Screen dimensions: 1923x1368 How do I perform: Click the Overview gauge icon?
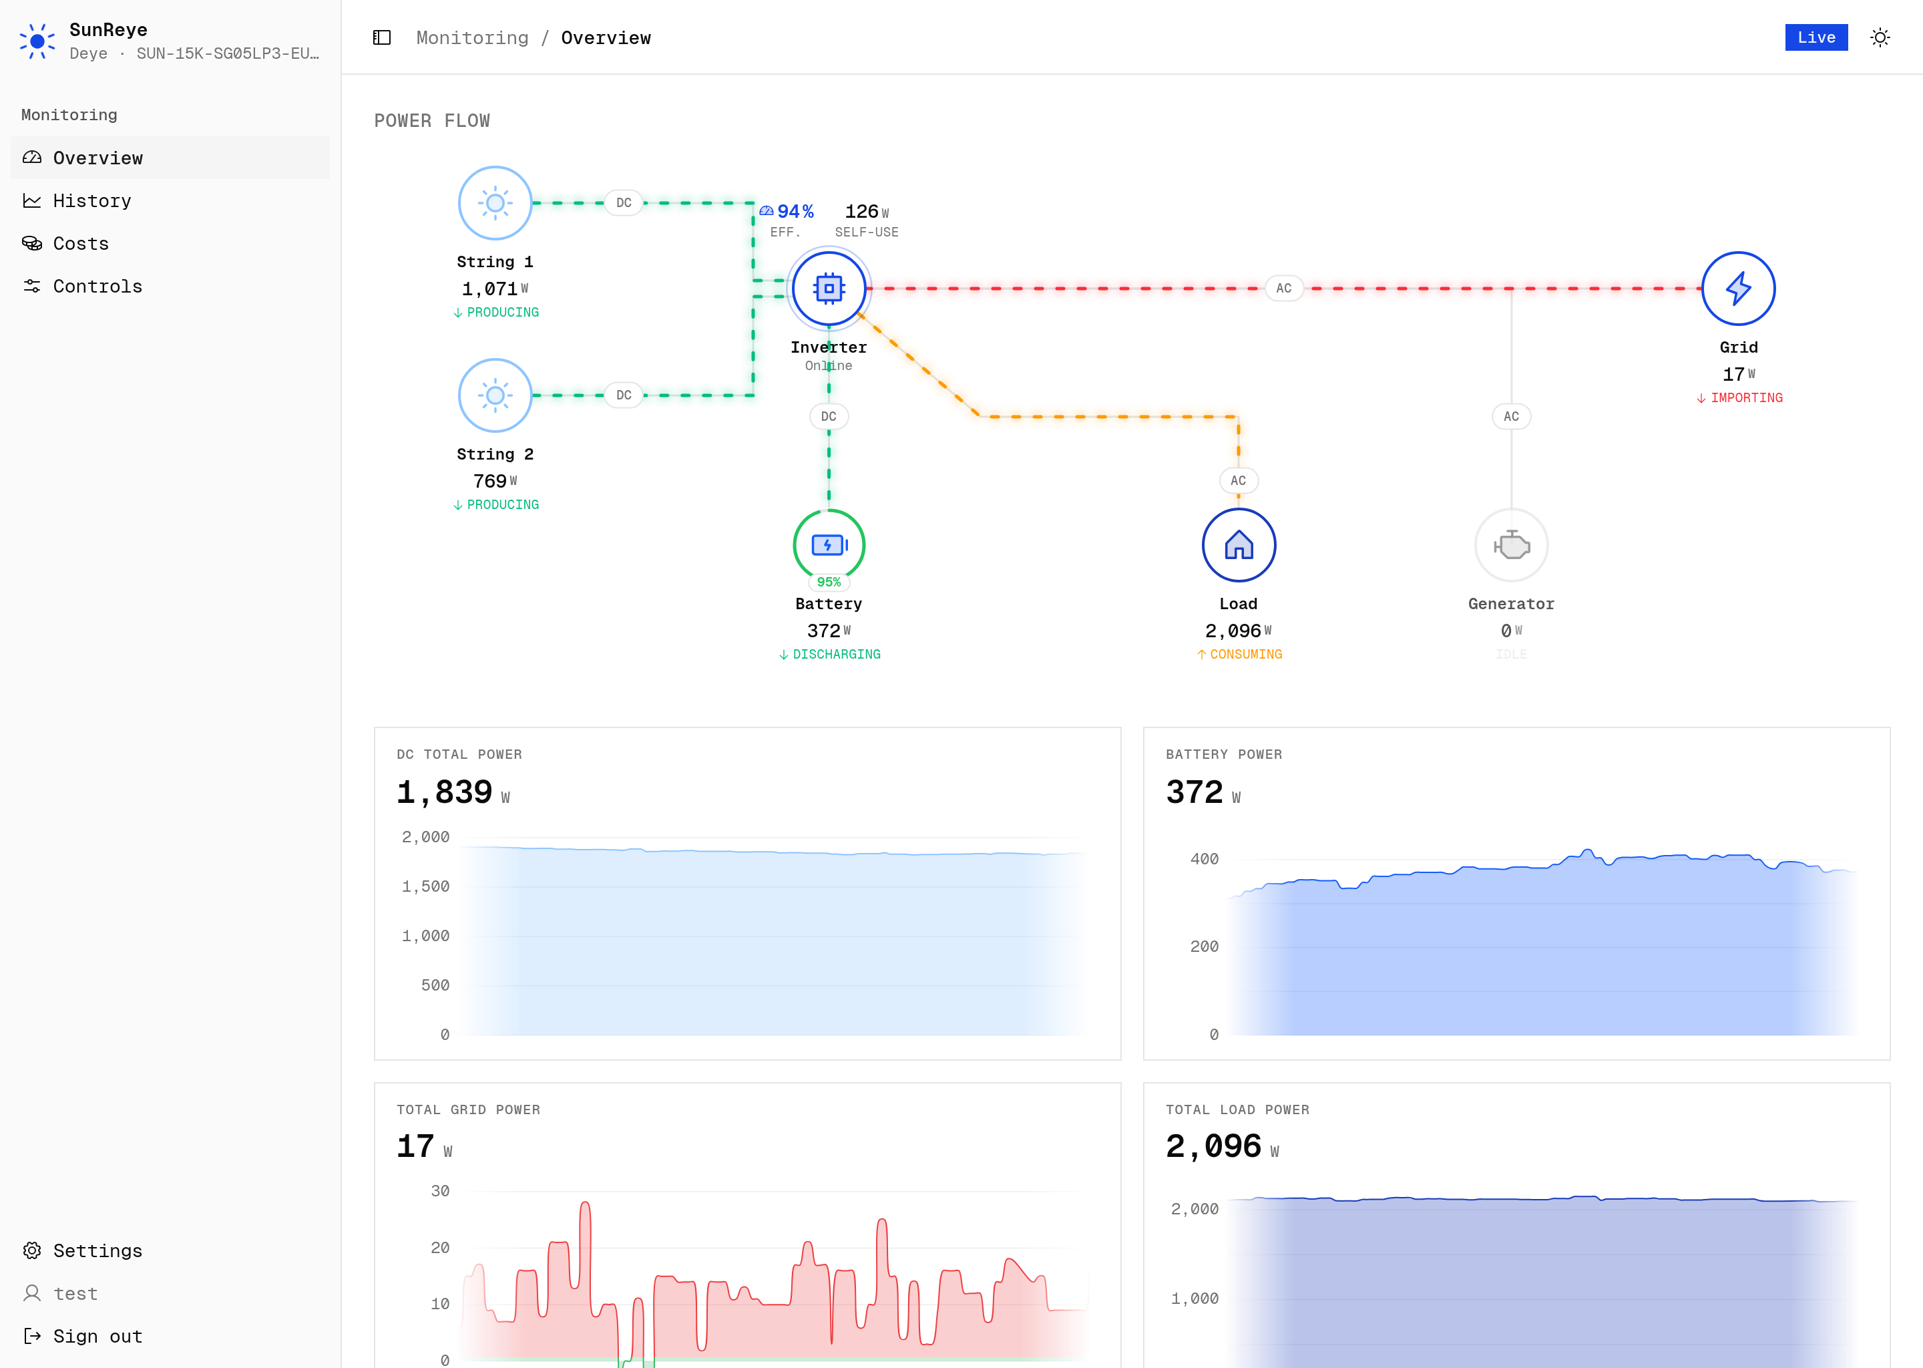(32, 158)
